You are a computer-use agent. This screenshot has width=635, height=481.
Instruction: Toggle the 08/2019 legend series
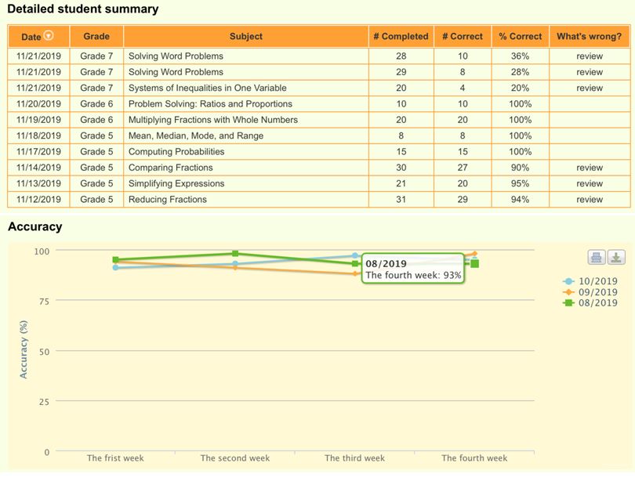(590, 302)
